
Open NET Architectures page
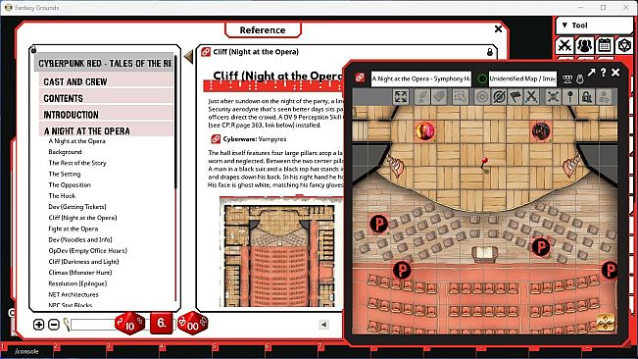tap(74, 294)
